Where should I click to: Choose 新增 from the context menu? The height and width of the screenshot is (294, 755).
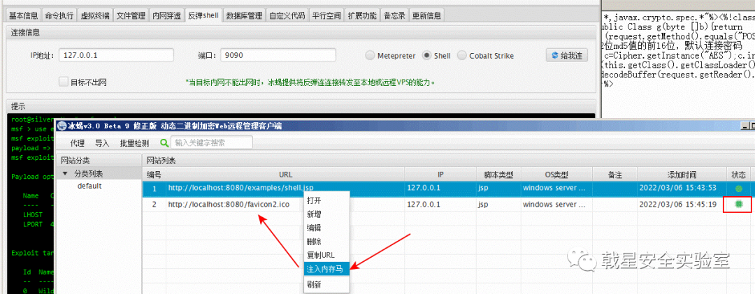(327, 214)
